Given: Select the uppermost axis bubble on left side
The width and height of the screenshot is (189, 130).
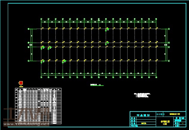Looking at the screenshot, I should [x=29, y=29].
